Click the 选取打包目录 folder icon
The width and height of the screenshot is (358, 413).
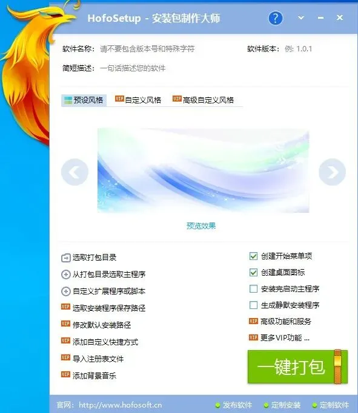pyautogui.click(x=65, y=258)
